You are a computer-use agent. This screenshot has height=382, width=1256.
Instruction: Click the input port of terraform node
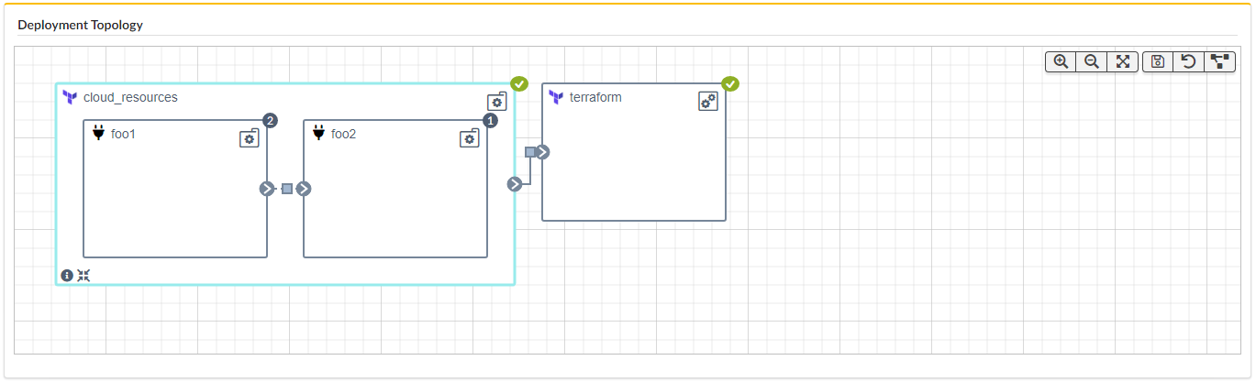tap(542, 152)
